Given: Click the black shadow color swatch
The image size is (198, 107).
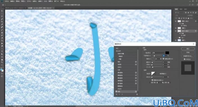Looking at the screenshot, I should tap(167, 53).
